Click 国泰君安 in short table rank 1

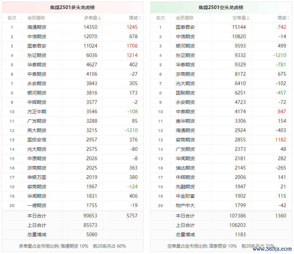(185, 27)
